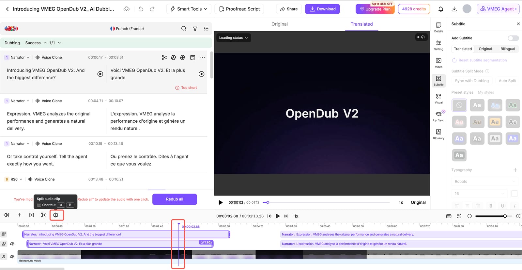Click the Download button
522x270 pixels.
[x=322, y=9]
